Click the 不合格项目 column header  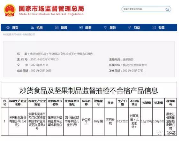pos(134,103)
